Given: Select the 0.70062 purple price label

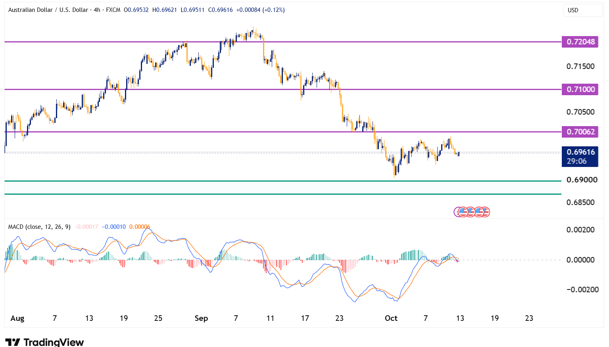Looking at the screenshot, I should (580, 132).
